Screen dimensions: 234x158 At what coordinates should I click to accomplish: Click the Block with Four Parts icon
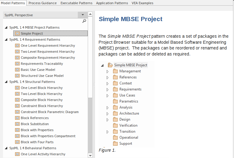[x=17, y=142]
